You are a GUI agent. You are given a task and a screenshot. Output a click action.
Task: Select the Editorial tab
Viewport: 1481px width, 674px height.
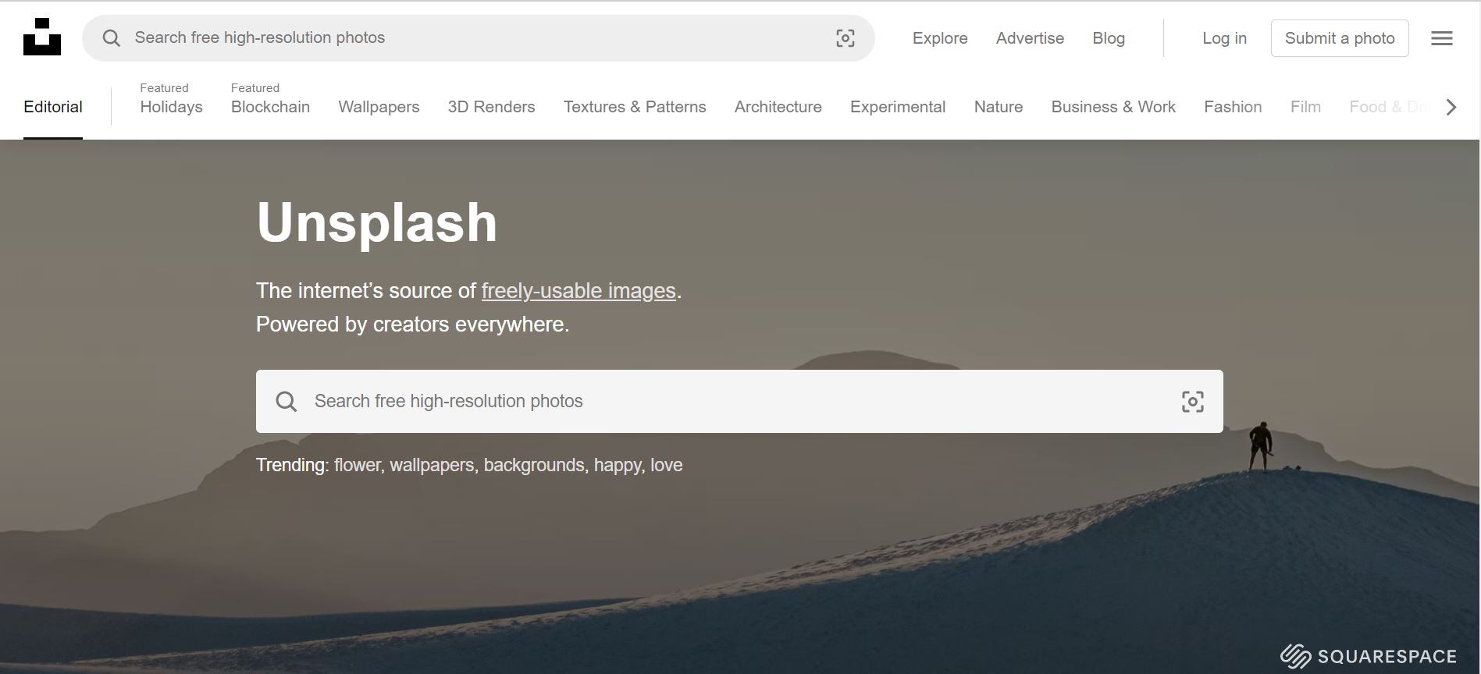point(53,107)
